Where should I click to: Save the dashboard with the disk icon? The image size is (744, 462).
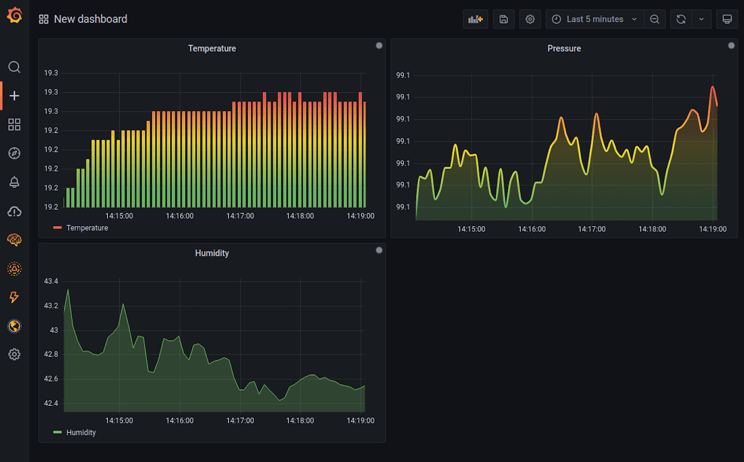(x=504, y=19)
